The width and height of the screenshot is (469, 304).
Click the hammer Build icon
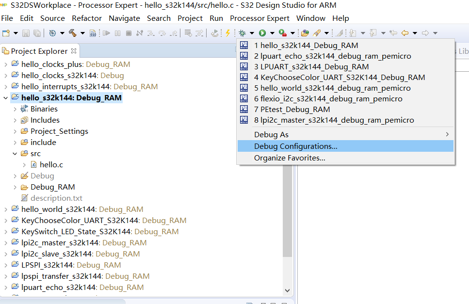click(x=72, y=33)
